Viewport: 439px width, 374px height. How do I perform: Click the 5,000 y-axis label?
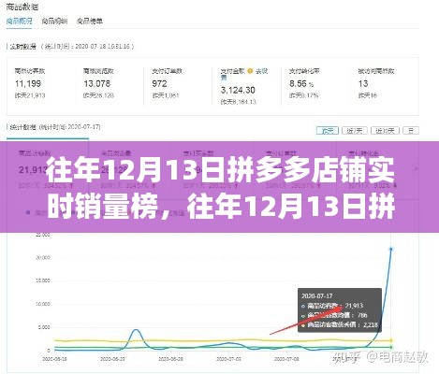[44, 327]
